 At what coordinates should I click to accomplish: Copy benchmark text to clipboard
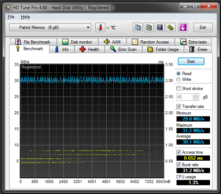coord(138,27)
